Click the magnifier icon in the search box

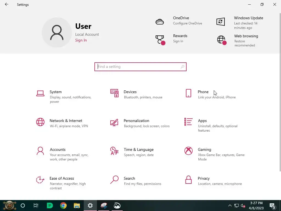[182, 67]
